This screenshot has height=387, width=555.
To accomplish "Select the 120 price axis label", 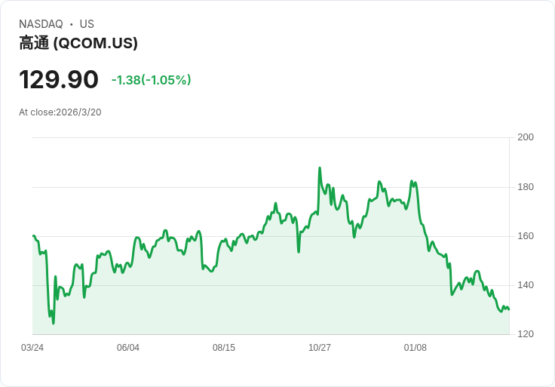I will pos(526,334).
